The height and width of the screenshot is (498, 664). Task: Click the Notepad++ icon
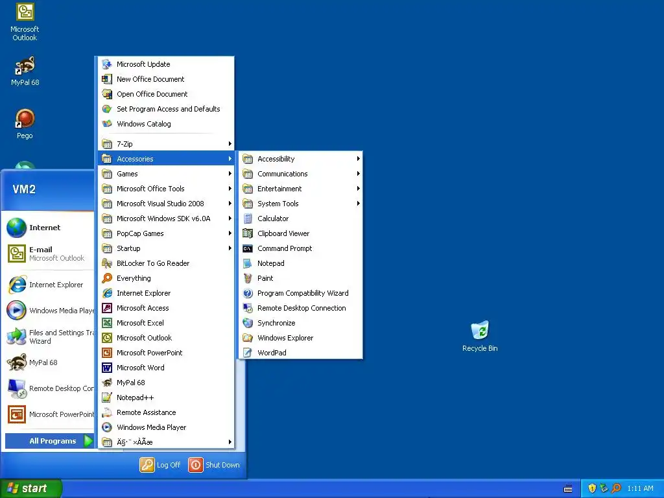pos(107,397)
